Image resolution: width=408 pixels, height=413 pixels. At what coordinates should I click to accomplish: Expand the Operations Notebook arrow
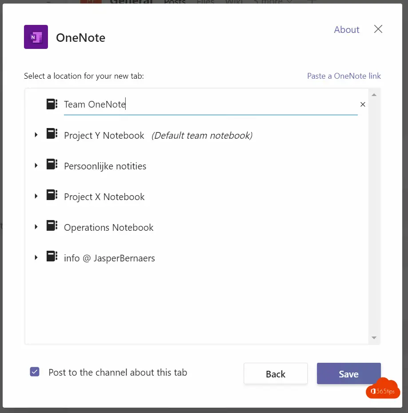coord(36,227)
